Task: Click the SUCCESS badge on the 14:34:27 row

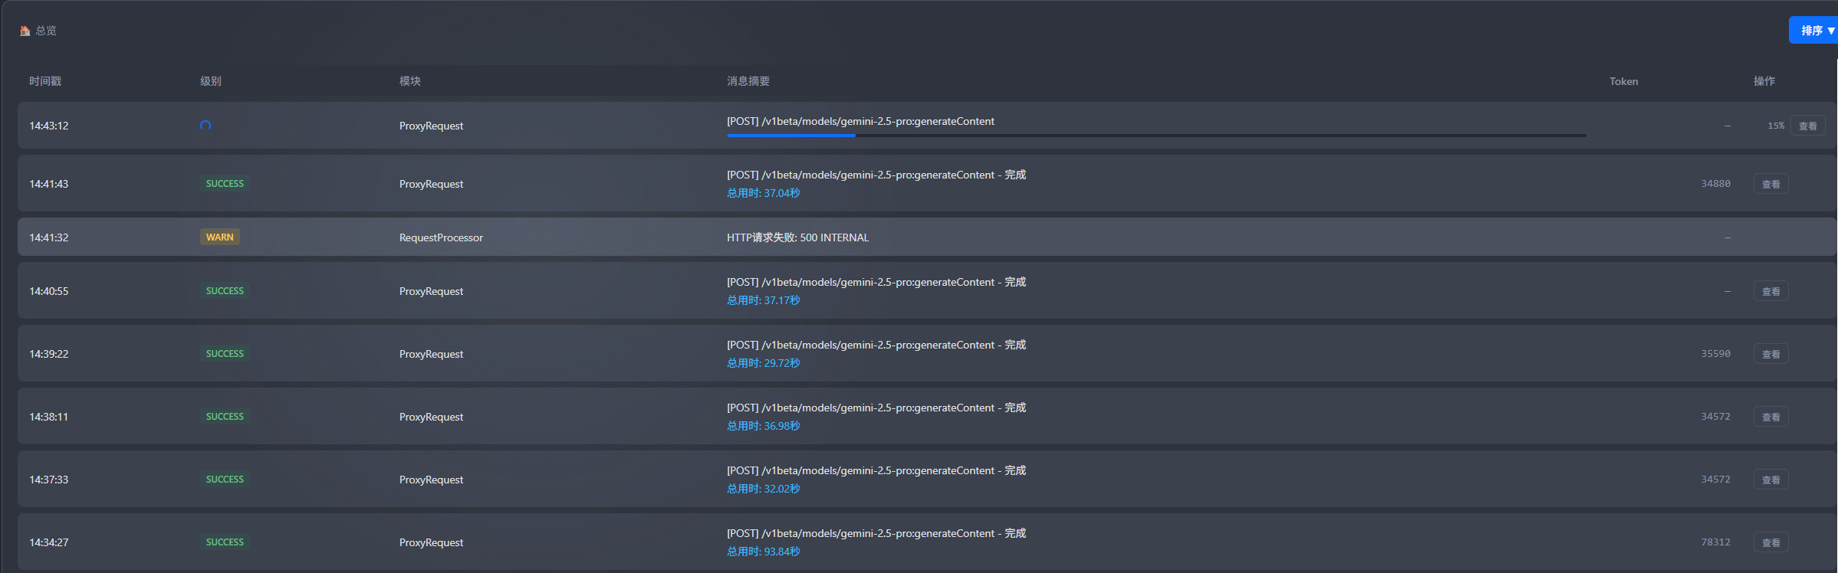Action: (x=225, y=542)
